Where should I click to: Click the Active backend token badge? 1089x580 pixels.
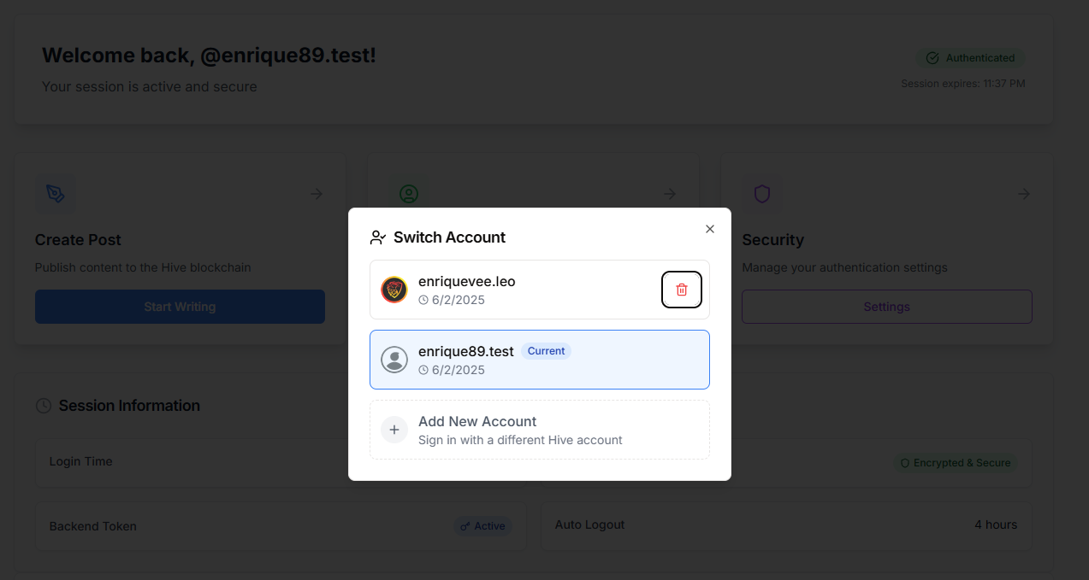(482, 526)
